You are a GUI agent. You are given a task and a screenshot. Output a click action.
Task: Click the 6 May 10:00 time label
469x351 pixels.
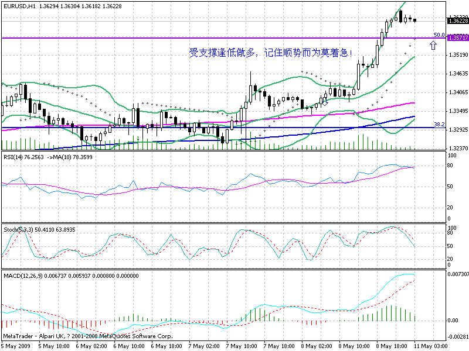click(129, 346)
